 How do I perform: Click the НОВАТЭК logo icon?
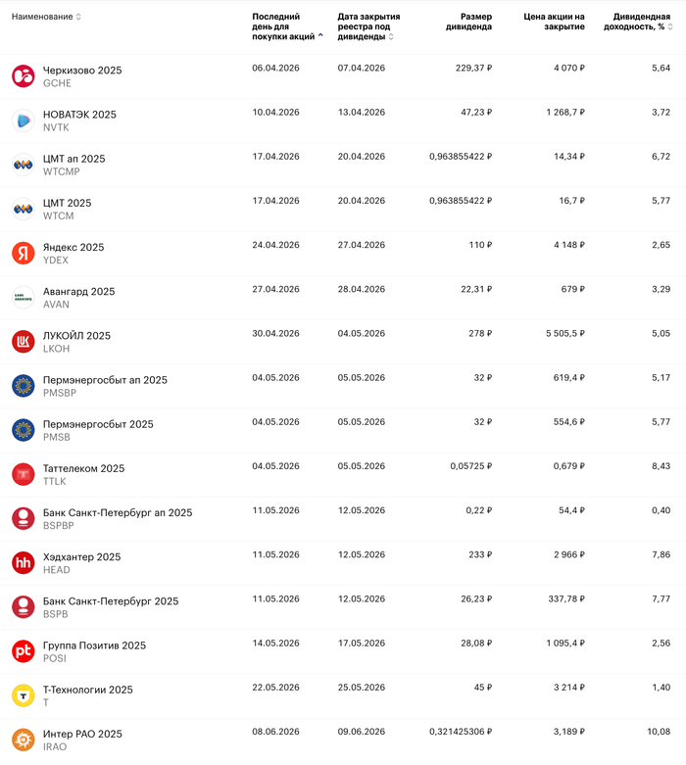pos(23,120)
